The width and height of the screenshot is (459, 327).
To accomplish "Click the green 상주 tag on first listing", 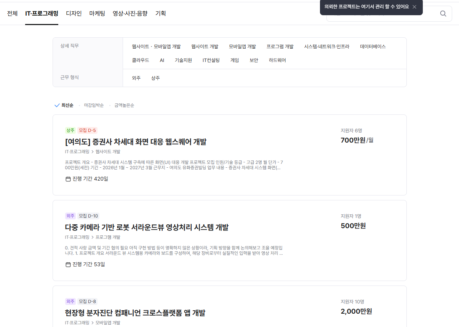I will pos(70,130).
